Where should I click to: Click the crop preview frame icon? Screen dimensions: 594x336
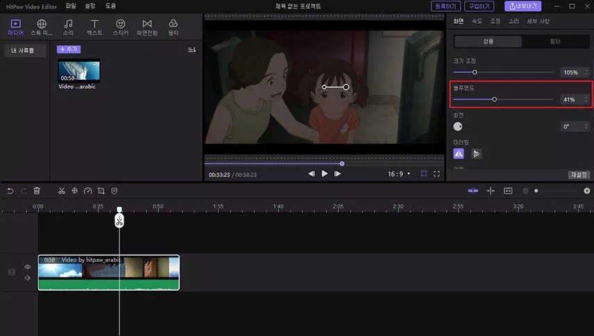[x=424, y=174]
